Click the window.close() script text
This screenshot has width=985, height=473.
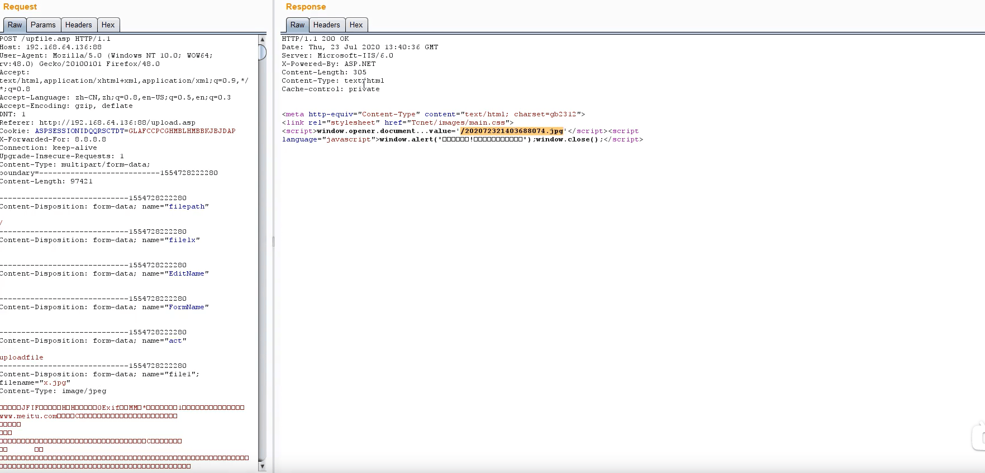tap(567, 139)
